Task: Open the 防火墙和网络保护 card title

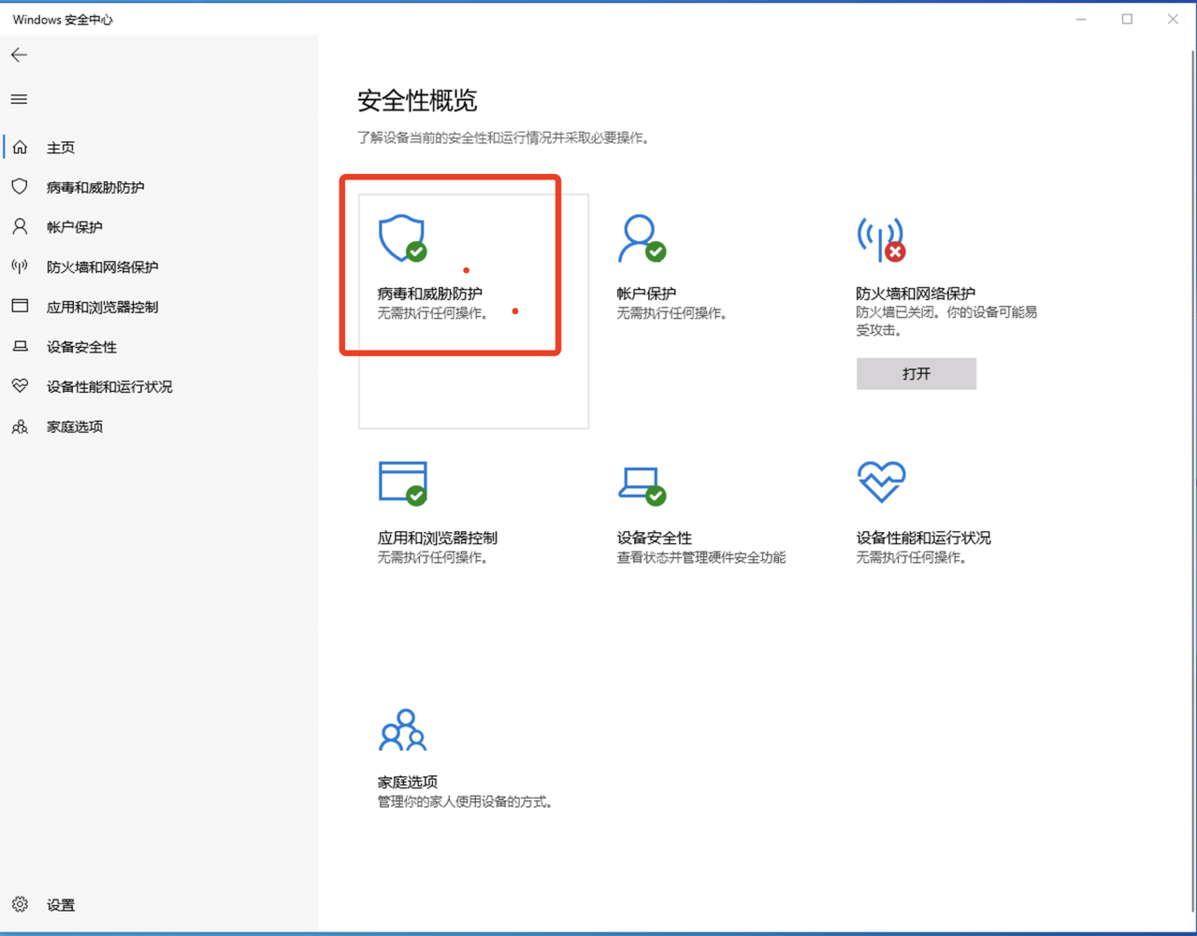Action: tap(916, 294)
